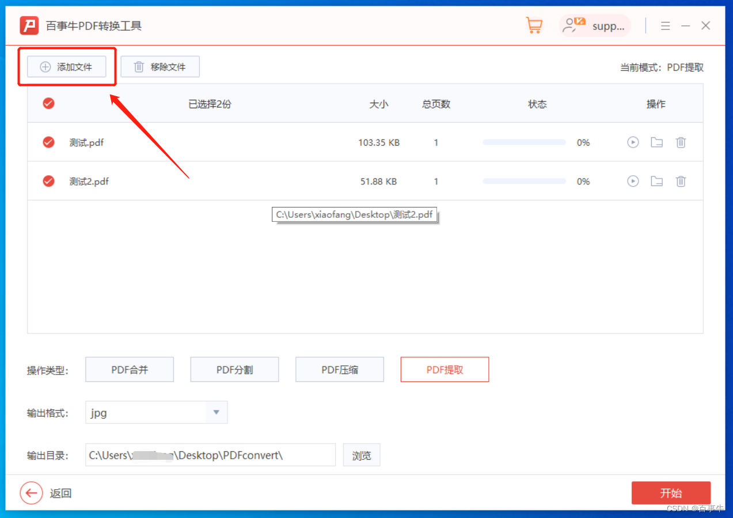Open output folder for 测试2.pdf
Viewport: 733px width, 518px height.
click(x=656, y=182)
